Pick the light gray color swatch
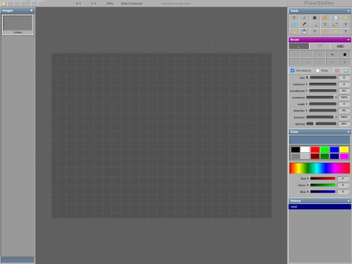This screenshot has height=264, width=352. [305, 156]
